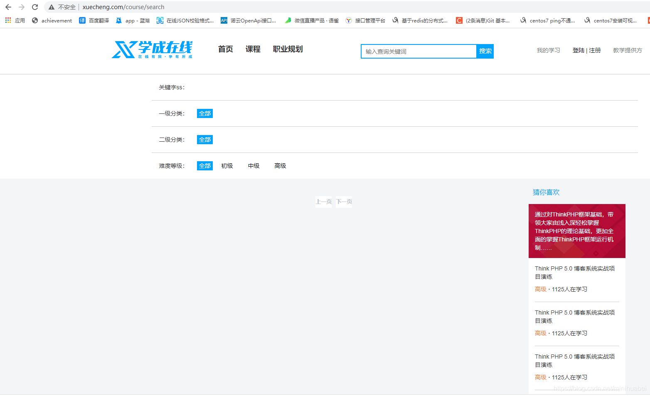Select 高级 difficulty level
650x396 pixels.
tap(280, 165)
